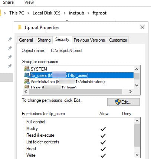This screenshot has height=159, width=151.
Task: Switch to the Sharing tab
Action: 44,40
